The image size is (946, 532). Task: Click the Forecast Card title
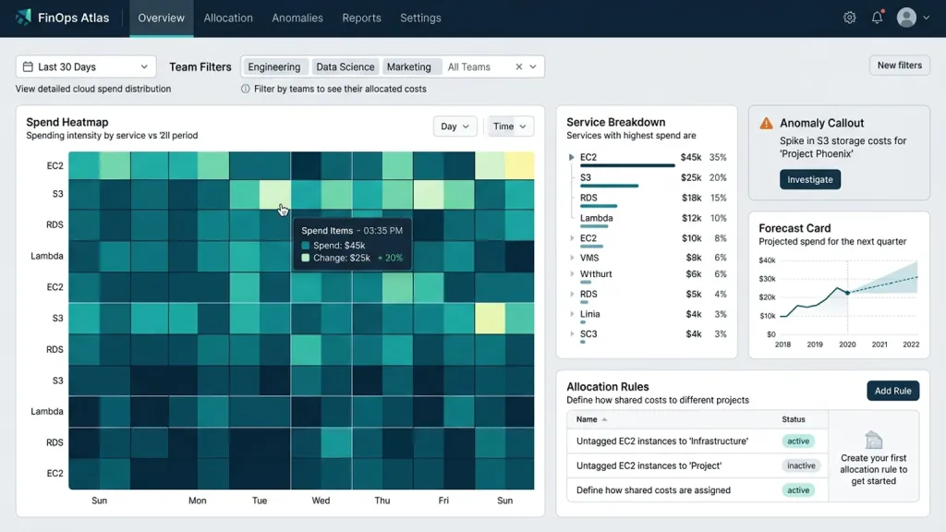(794, 228)
